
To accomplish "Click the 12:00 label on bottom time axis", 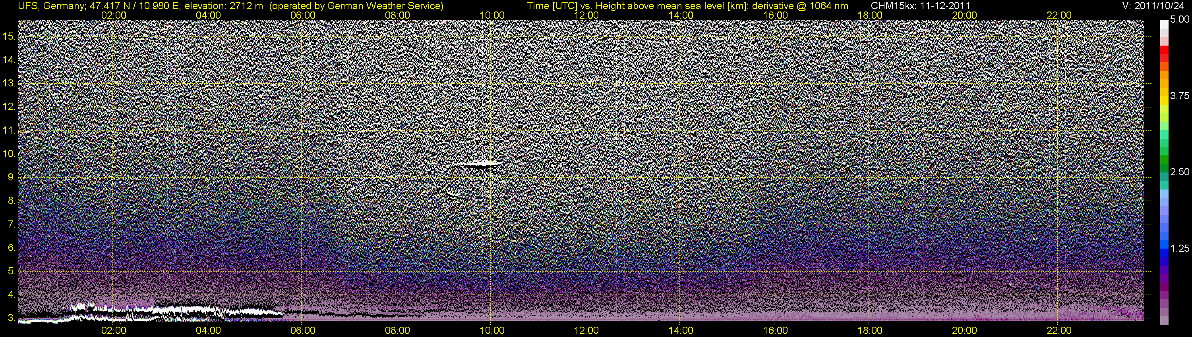I will point(586,331).
